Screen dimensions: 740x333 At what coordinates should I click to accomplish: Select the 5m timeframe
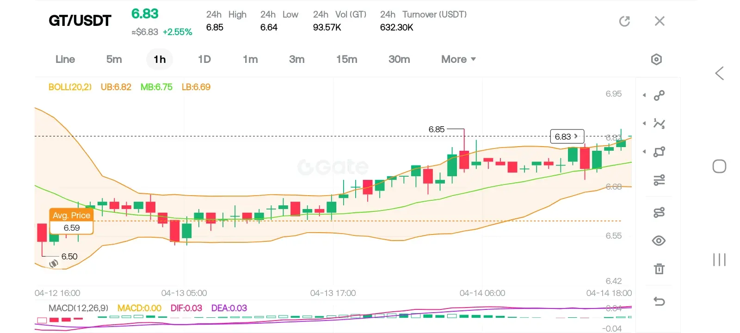point(114,59)
